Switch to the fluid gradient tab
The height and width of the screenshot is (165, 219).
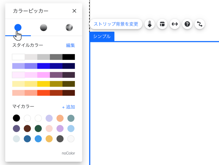[x=69, y=27]
